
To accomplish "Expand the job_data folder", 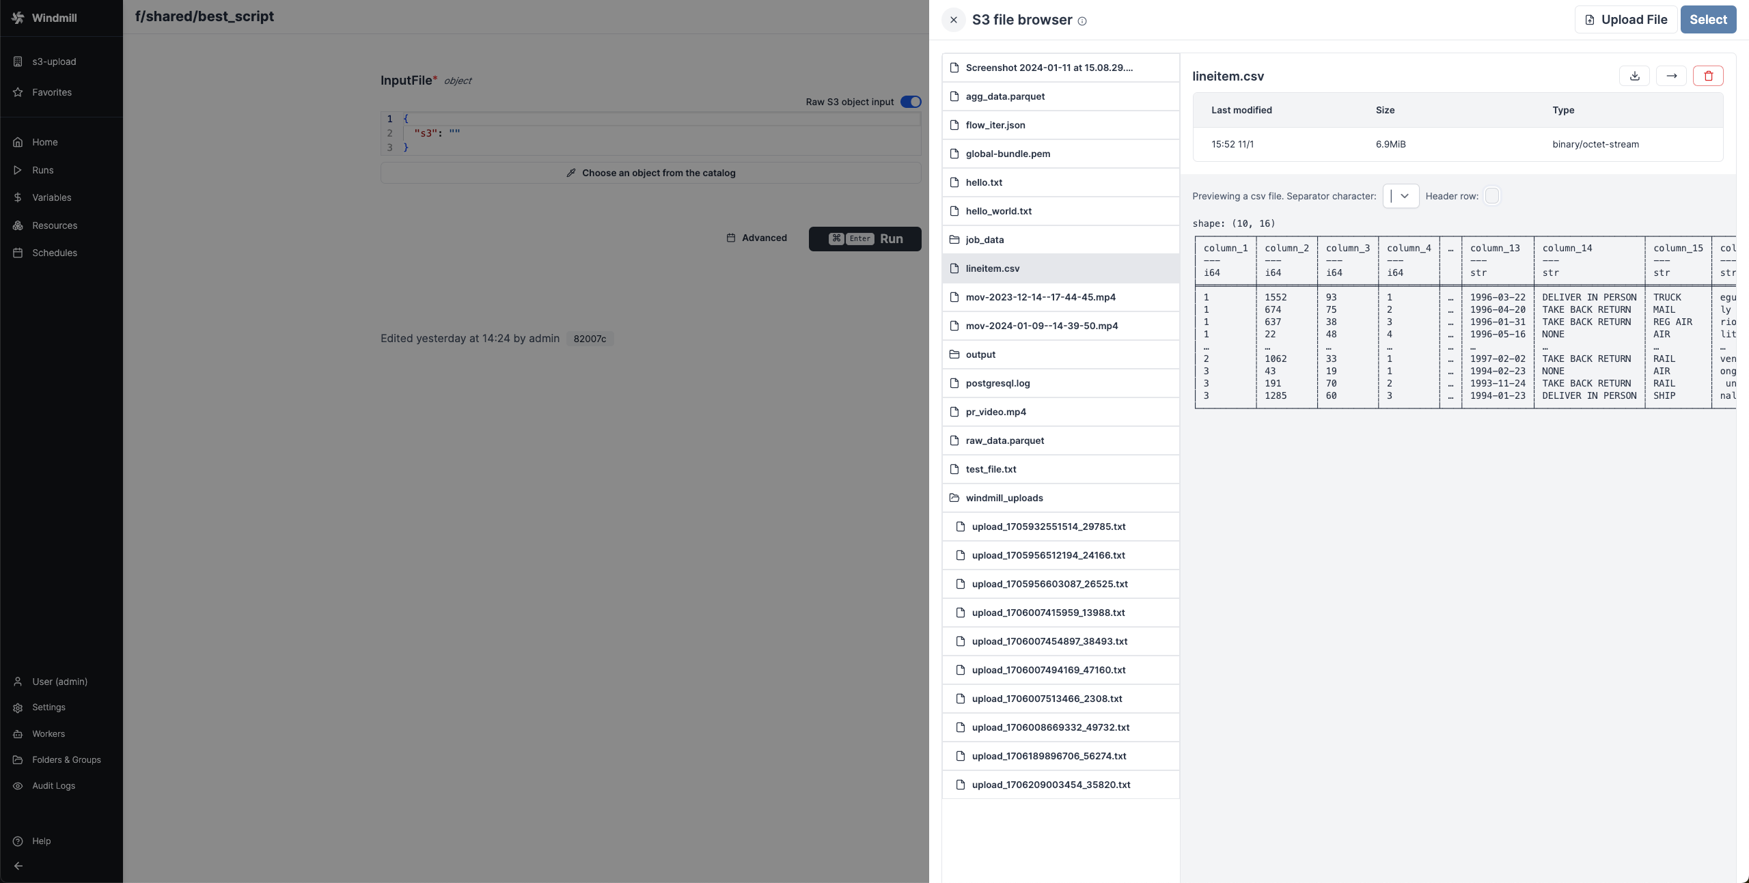I will click(x=1060, y=240).
